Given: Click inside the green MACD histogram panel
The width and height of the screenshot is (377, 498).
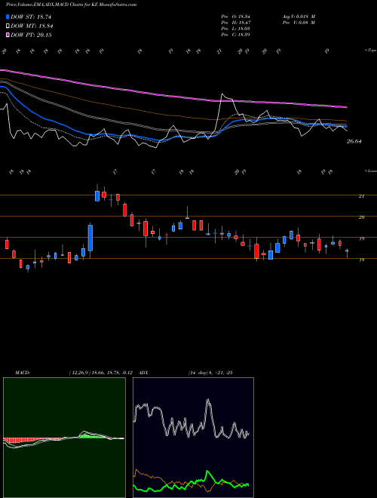Looking at the screenshot, I should point(64,438).
